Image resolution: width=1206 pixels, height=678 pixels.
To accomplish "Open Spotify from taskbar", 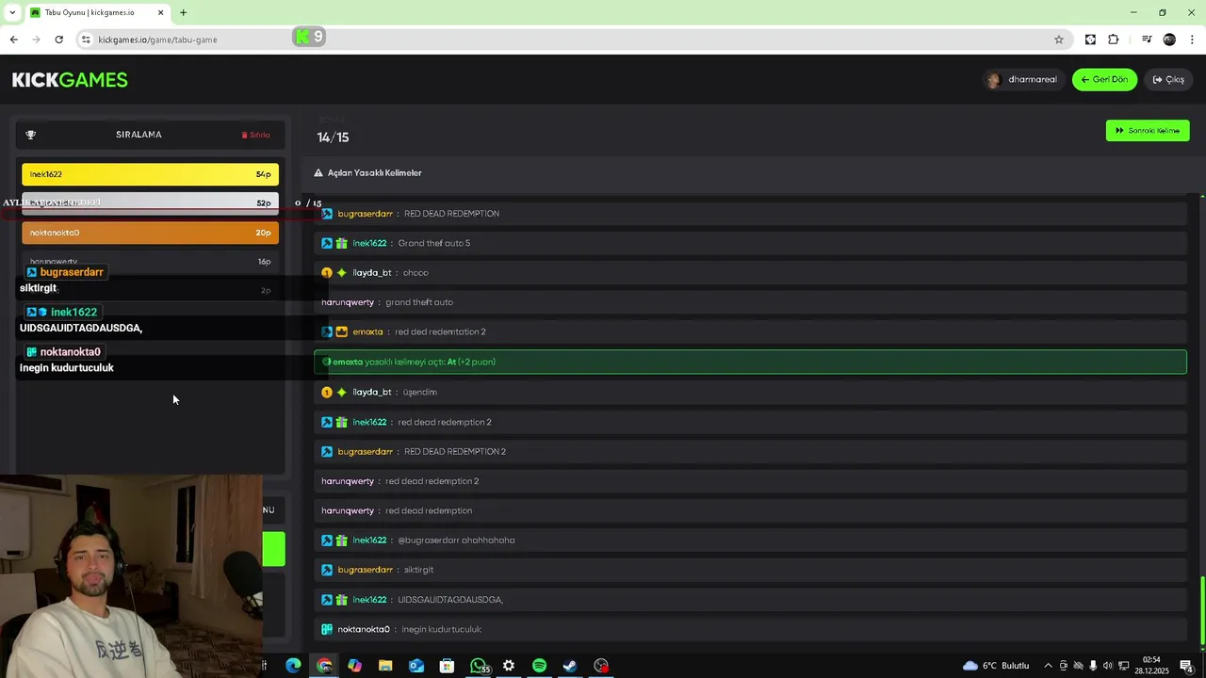I will pos(539,666).
